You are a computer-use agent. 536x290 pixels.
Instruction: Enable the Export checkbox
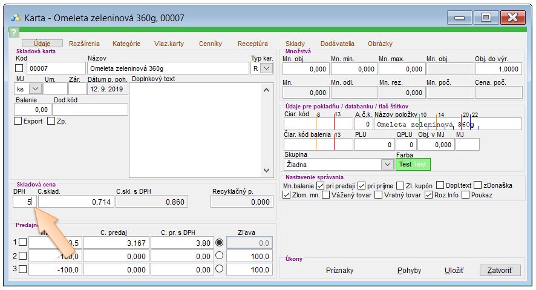18,121
